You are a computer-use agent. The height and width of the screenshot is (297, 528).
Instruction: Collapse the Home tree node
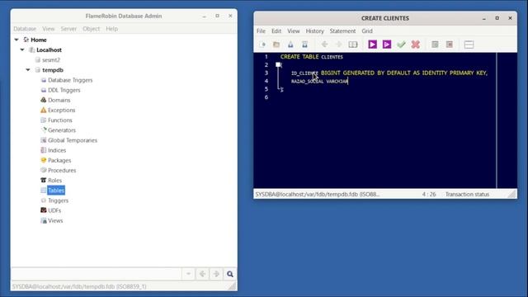pos(16,40)
